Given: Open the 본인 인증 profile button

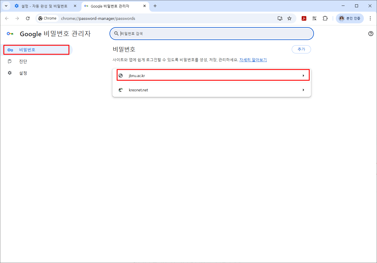Looking at the screenshot, I should click(x=350, y=18).
